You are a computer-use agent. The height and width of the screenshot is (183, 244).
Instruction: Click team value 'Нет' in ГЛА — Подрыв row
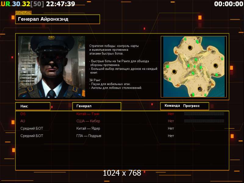(171, 136)
